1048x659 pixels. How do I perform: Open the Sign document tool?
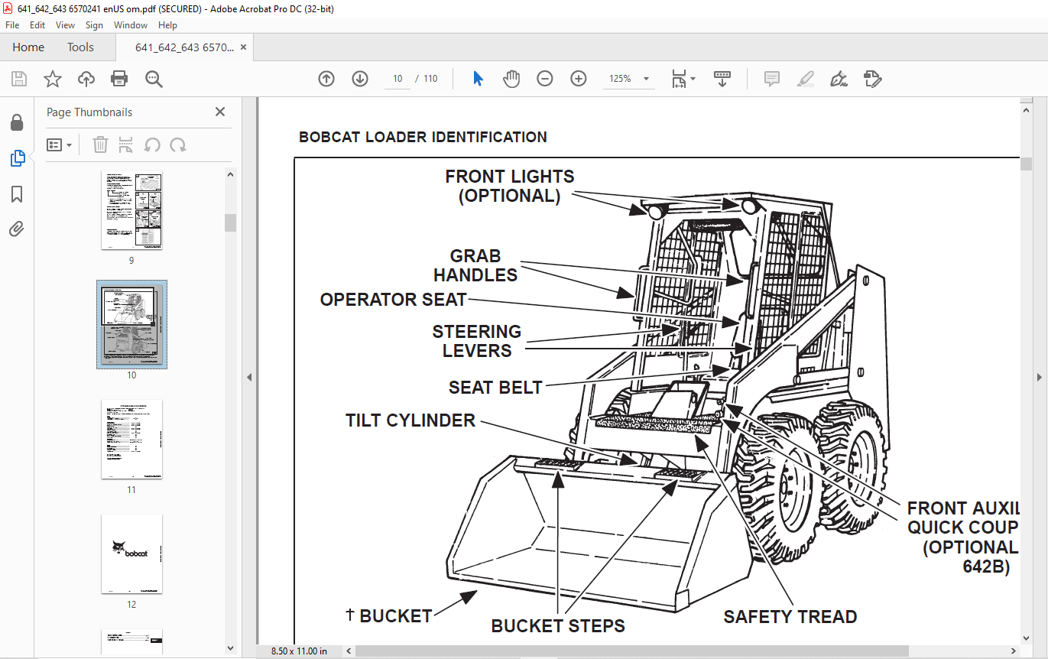[x=839, y=79]
